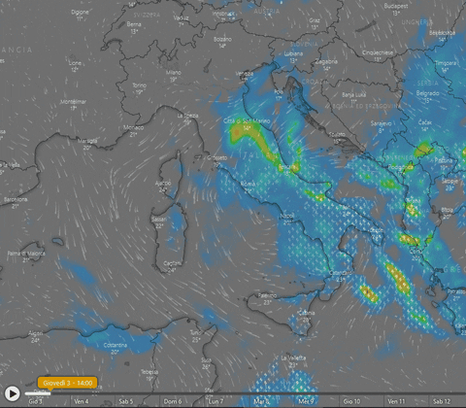Click the white timeline progress bar
Image resolution: width=466 pixels, height=408 pixels.
click(x=38, y=393)
